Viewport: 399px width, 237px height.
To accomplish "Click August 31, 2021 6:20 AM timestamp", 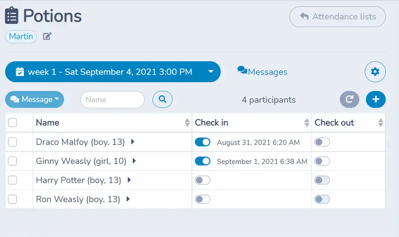I will pyautogui.click(x=258, y=142).
